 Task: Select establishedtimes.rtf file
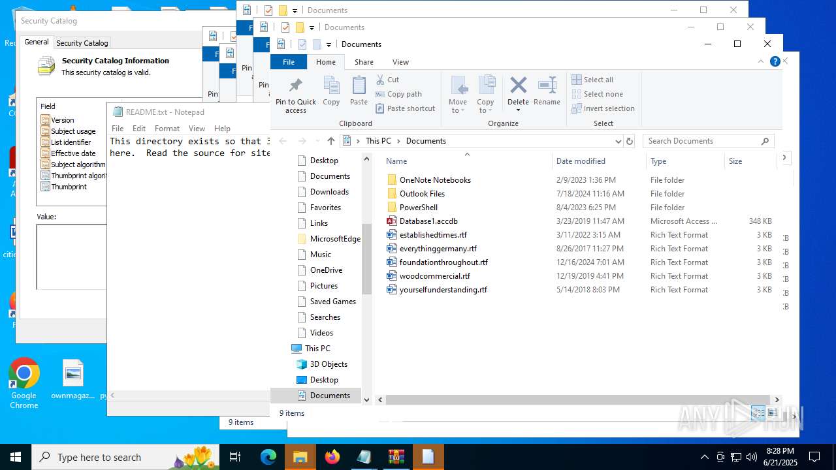[426, 235]
